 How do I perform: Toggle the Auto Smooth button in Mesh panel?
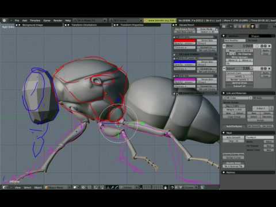[233, 137]
